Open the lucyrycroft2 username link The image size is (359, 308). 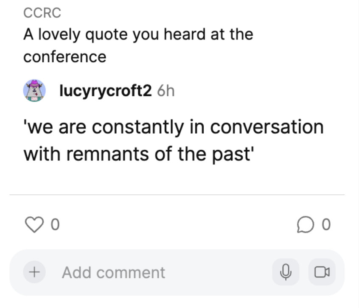(x=105, y=91)
